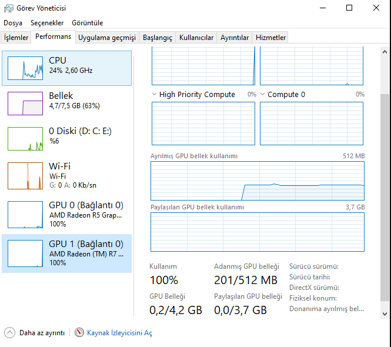Open the Seçenekler menu

[47, 23]
